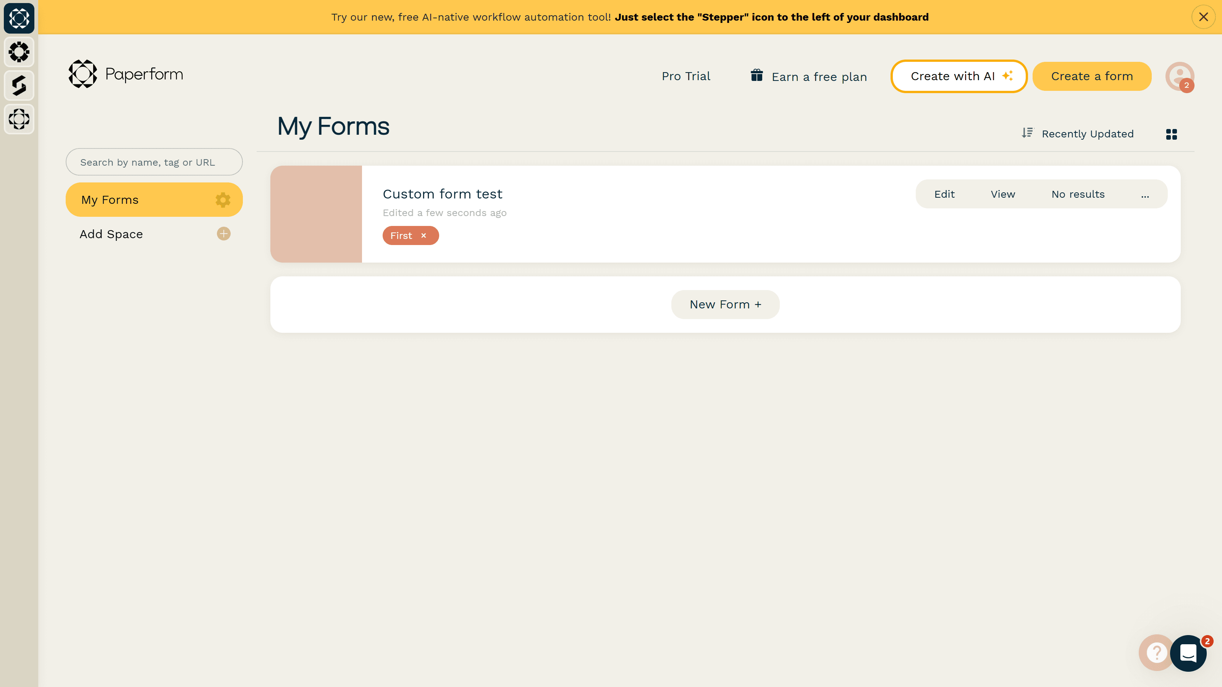Open the help question mark bubble
The height and width of the screenshot is (687, 1222).
coord(1156,653)
